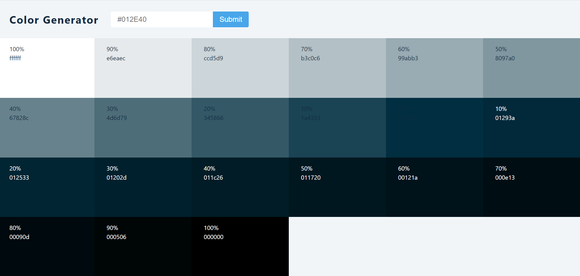This screenshot has height=276, width=580.
Task: Click the e6eaec 90% tint swatch
Action: 143,68
